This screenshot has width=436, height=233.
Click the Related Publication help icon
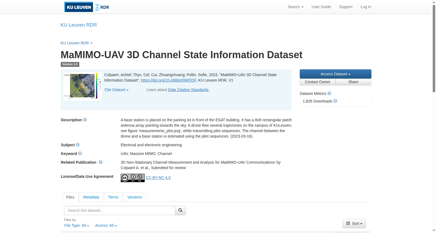point(101,162)
